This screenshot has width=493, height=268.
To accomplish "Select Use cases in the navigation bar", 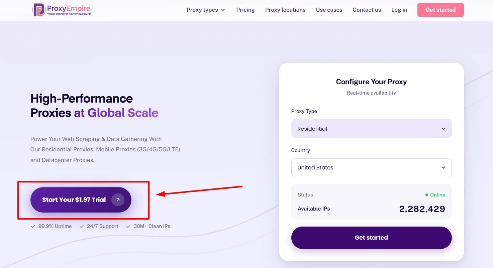I will (x=329, y=10).
